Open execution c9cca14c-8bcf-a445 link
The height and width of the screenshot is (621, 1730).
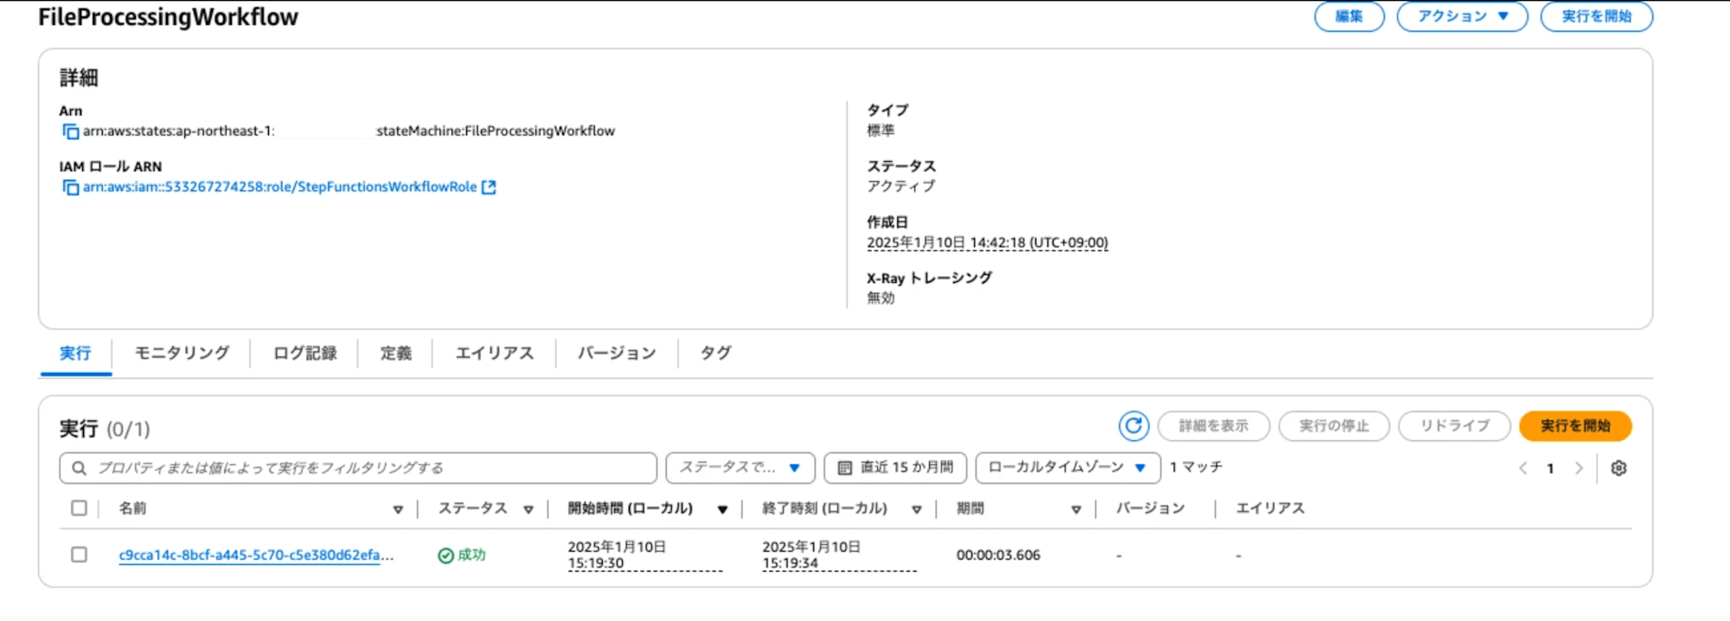point(256,555)
